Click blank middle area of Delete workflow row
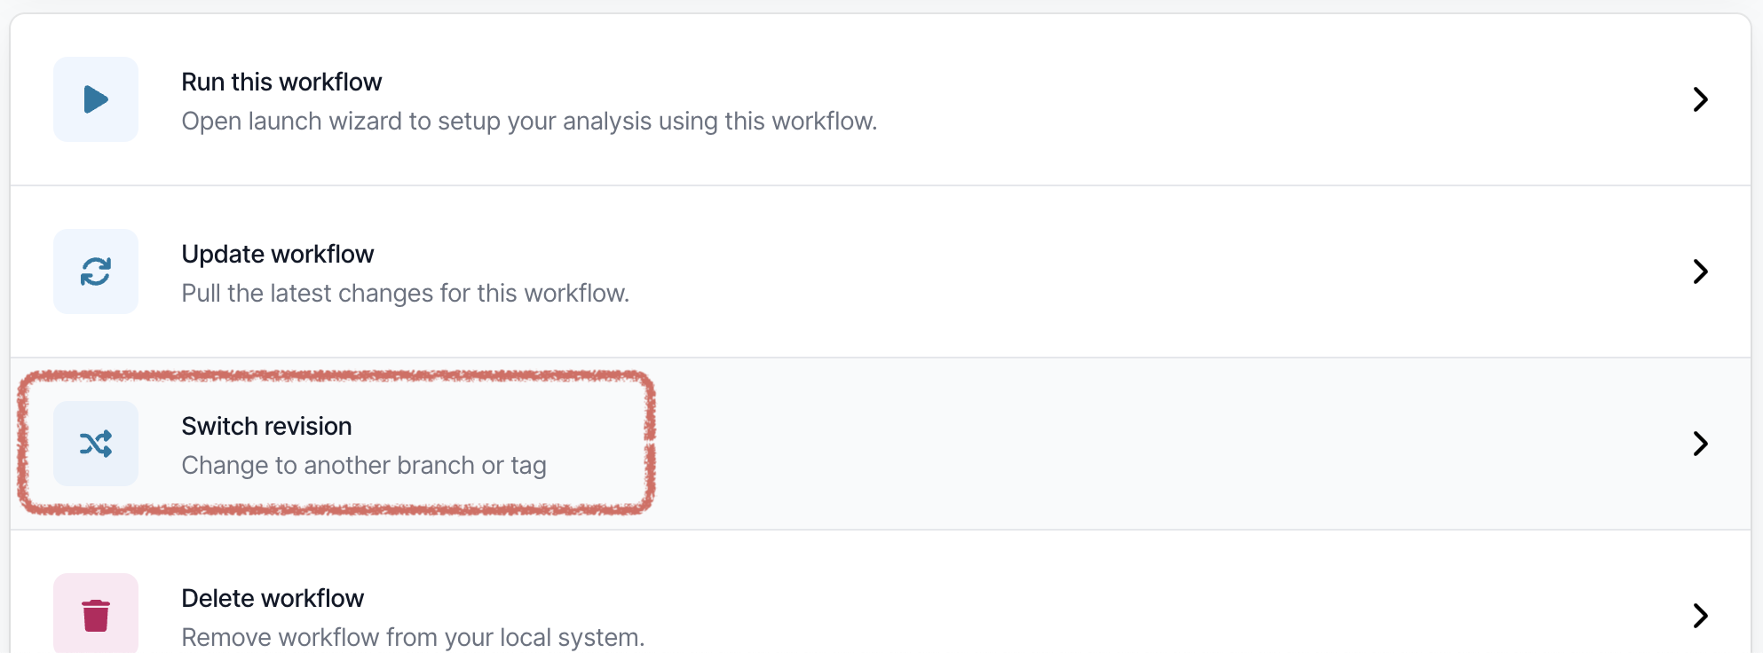Screen dimensions: 1763x653 click(1154, 615)
